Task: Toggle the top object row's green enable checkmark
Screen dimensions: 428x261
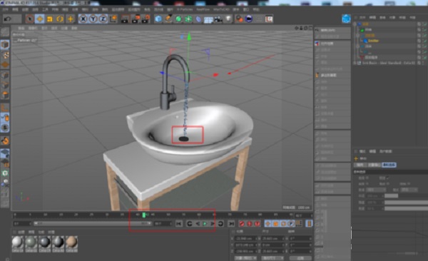Action: point(424,24)
